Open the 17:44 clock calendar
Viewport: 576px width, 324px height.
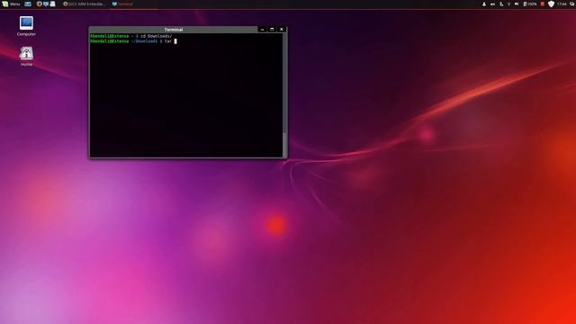point(562,4)
